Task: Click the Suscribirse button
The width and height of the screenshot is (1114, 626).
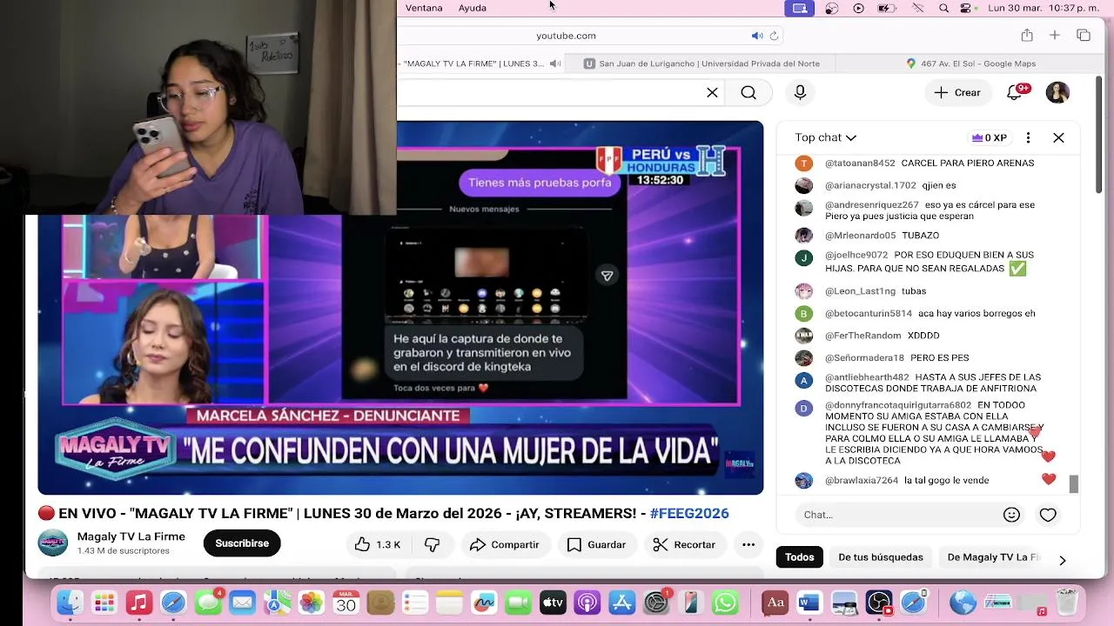Action: [x=242, y=543]
